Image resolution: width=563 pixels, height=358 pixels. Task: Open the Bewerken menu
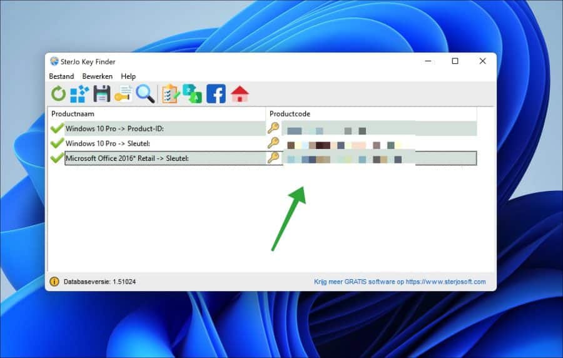[98, 76]
